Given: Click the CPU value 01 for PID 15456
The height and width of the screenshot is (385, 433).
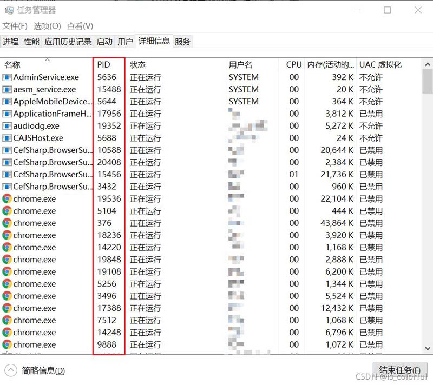Looking at the screenshot, I should click(x=294, y=174).
